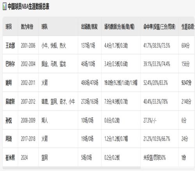This screenshot has height=171, width=195.
Task: Click the games cell 19场/0场
Action: pyautogui.click(x=87, y=139)
